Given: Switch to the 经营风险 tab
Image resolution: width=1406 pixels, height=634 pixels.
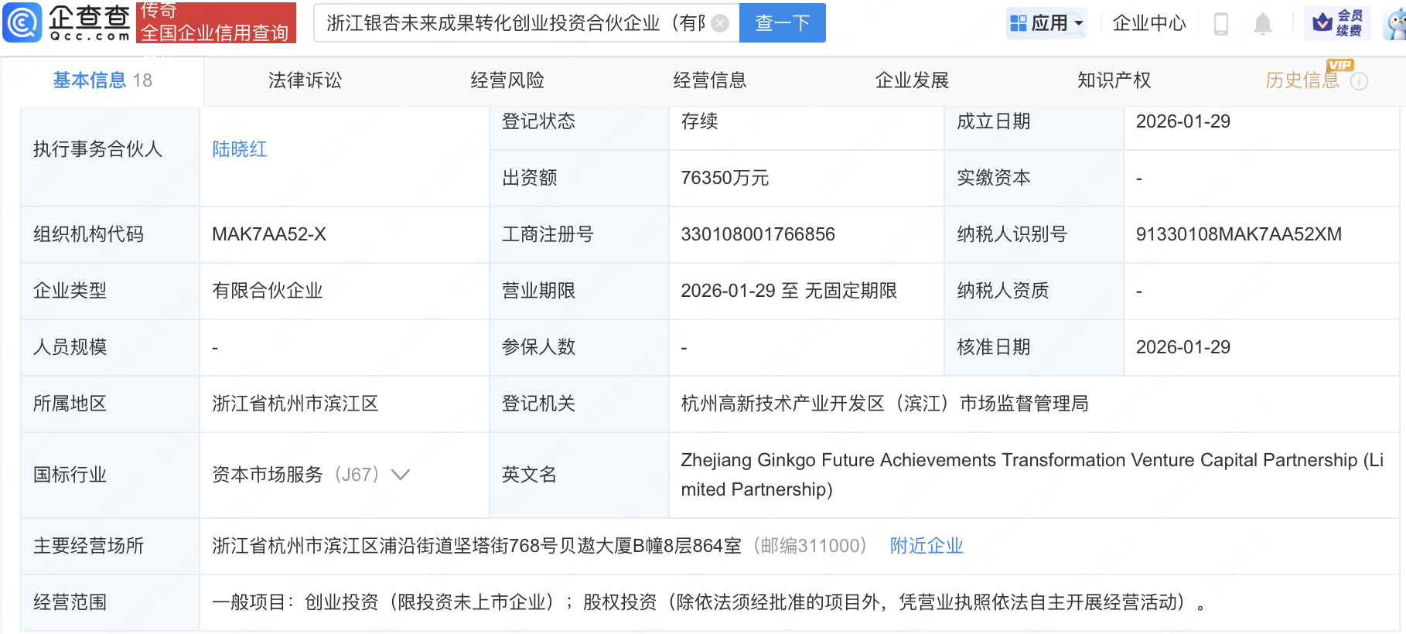Looking at the screenshot, I should coord(507,80).
